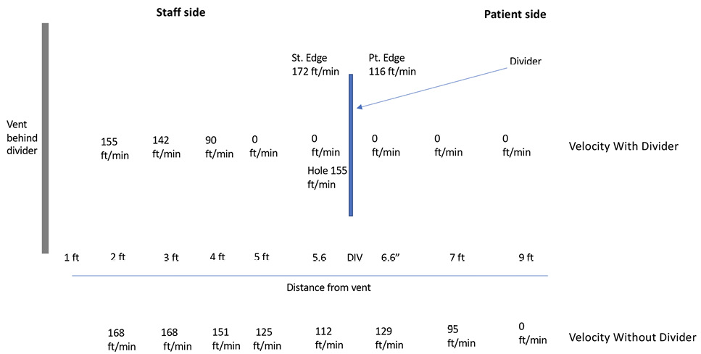This screenshot has width=701, height=354.
Task: Click the "9 ft" distance label
Action: point(525,258)
